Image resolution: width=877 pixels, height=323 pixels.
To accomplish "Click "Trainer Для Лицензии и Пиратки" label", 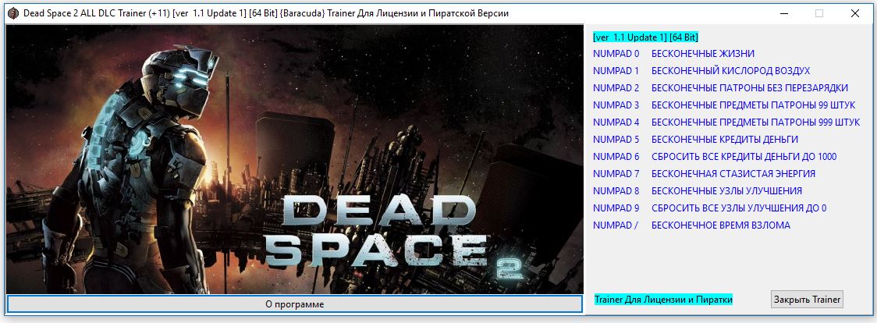I will coord(663,300).
